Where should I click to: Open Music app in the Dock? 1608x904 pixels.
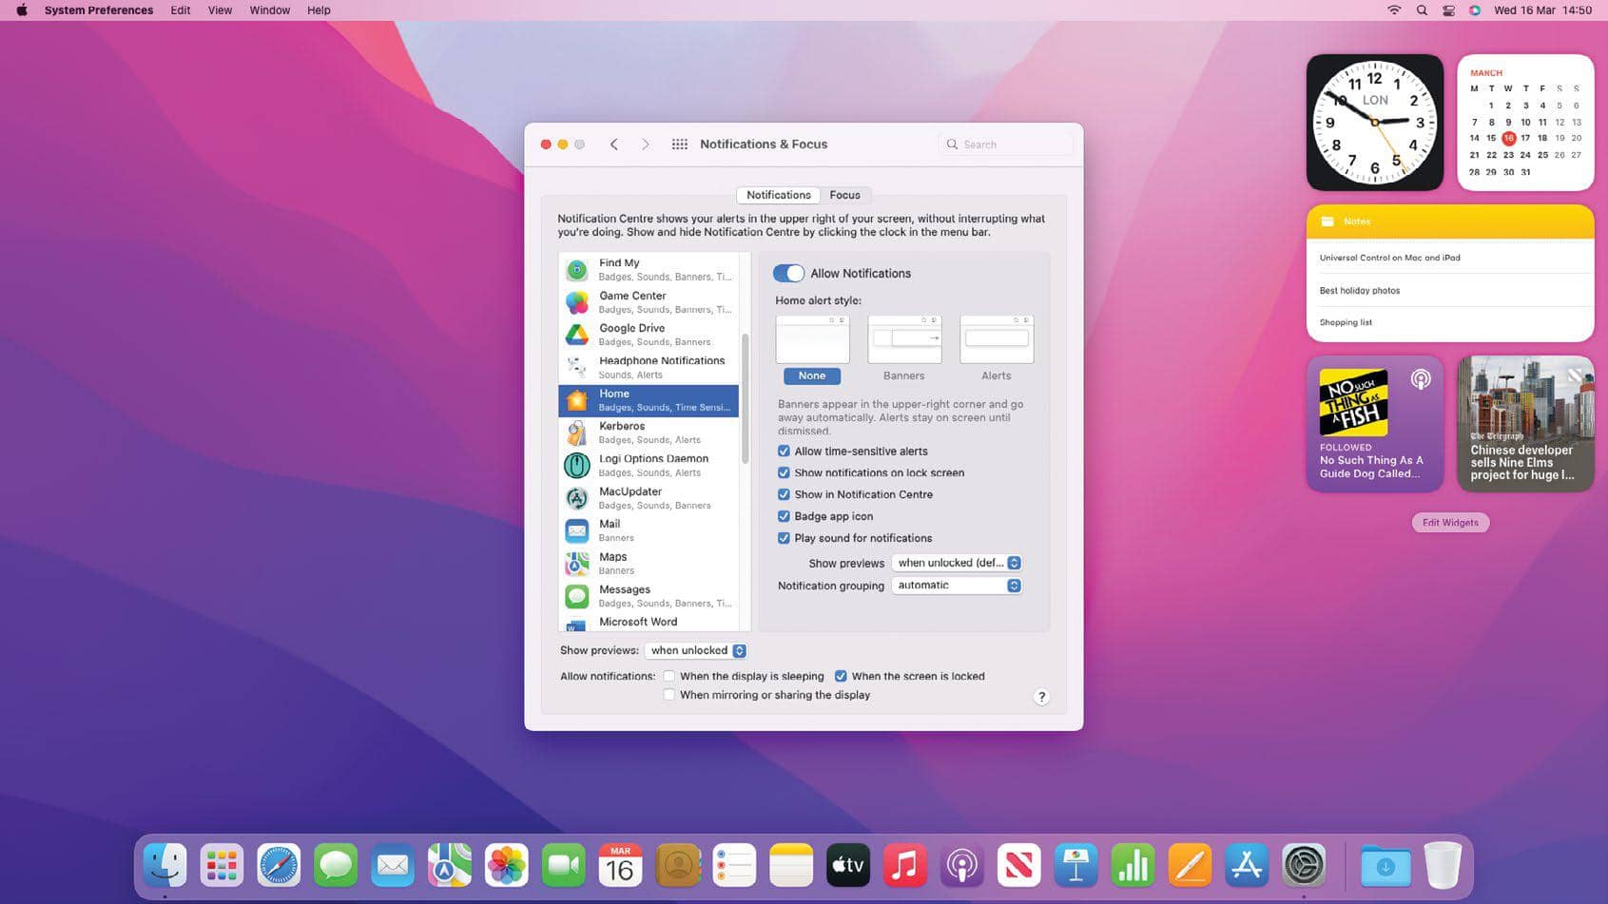905,865
